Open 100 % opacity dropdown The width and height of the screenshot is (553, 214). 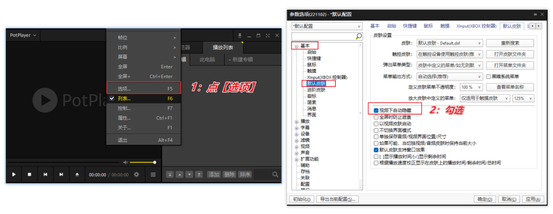pos(471,87)
